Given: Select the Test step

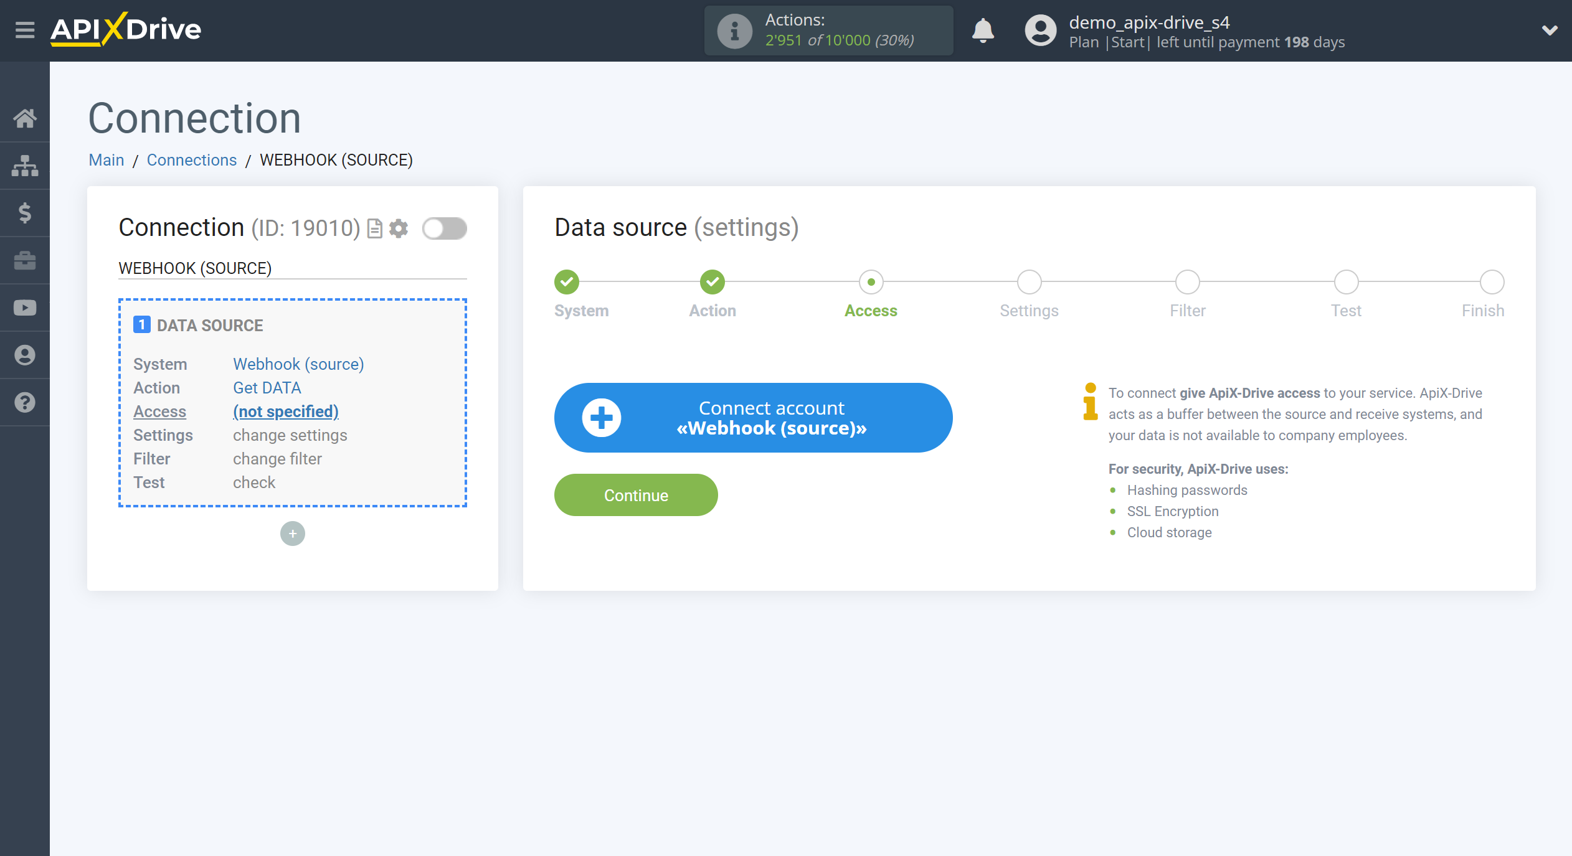Looking at the screenshot, I should point(1346,282).
